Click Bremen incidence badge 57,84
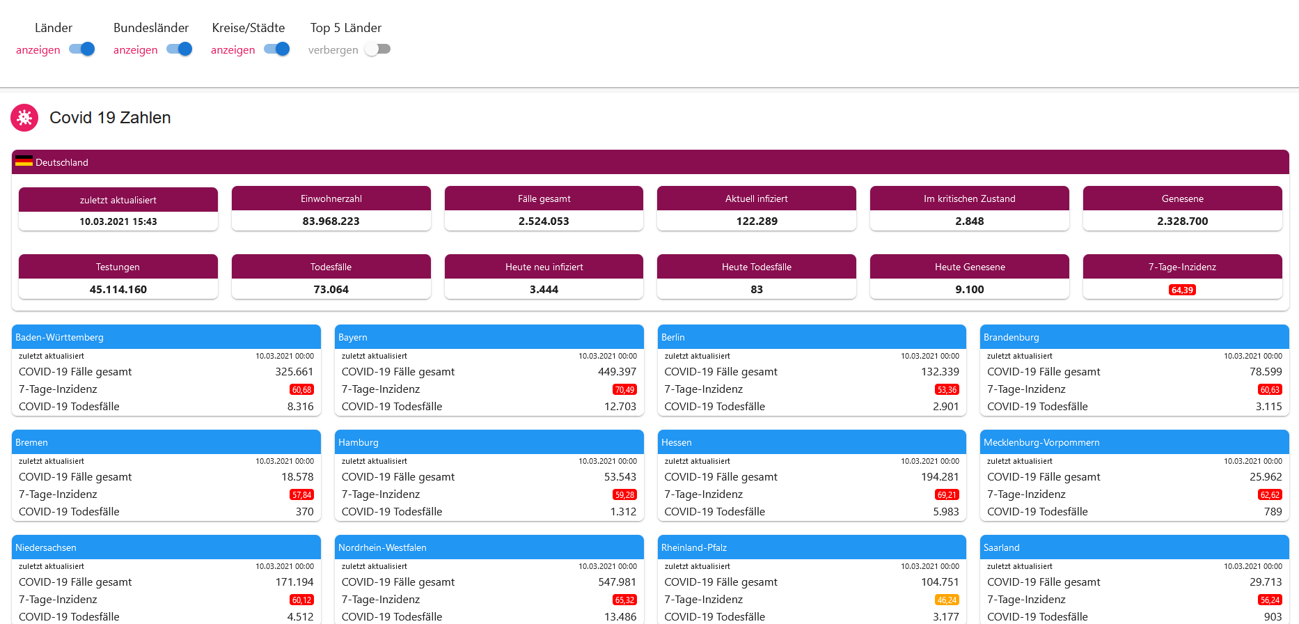1299x624 pixels. tap(301, 495)
